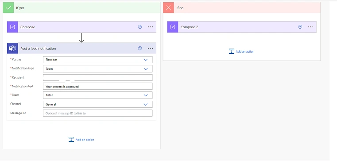
Task: Click the Compose 2 action icon
Action: point(173,27)
